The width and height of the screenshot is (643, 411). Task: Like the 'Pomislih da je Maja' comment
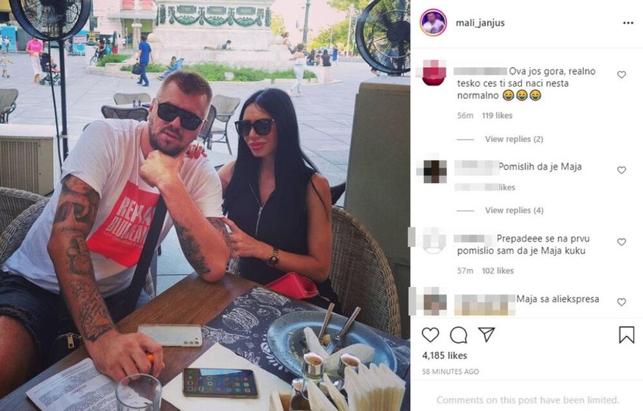coord(622,170)
